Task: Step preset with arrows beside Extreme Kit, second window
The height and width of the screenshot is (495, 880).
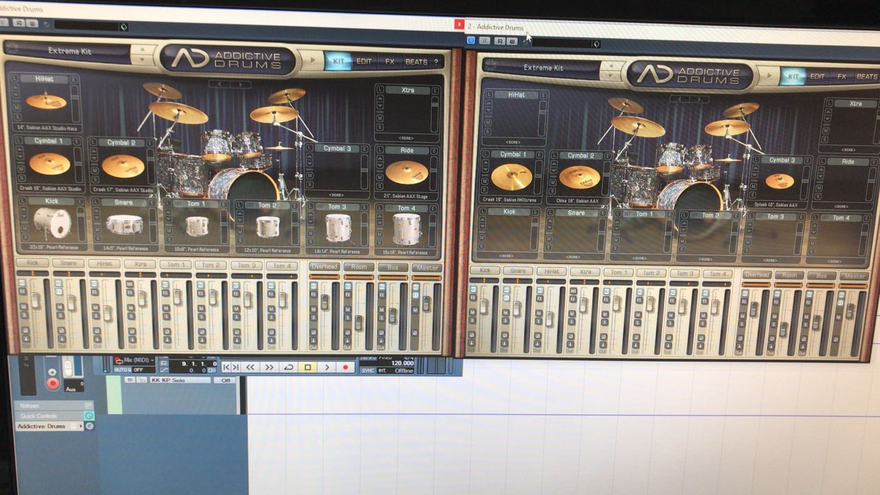Action: click(611, 69)
